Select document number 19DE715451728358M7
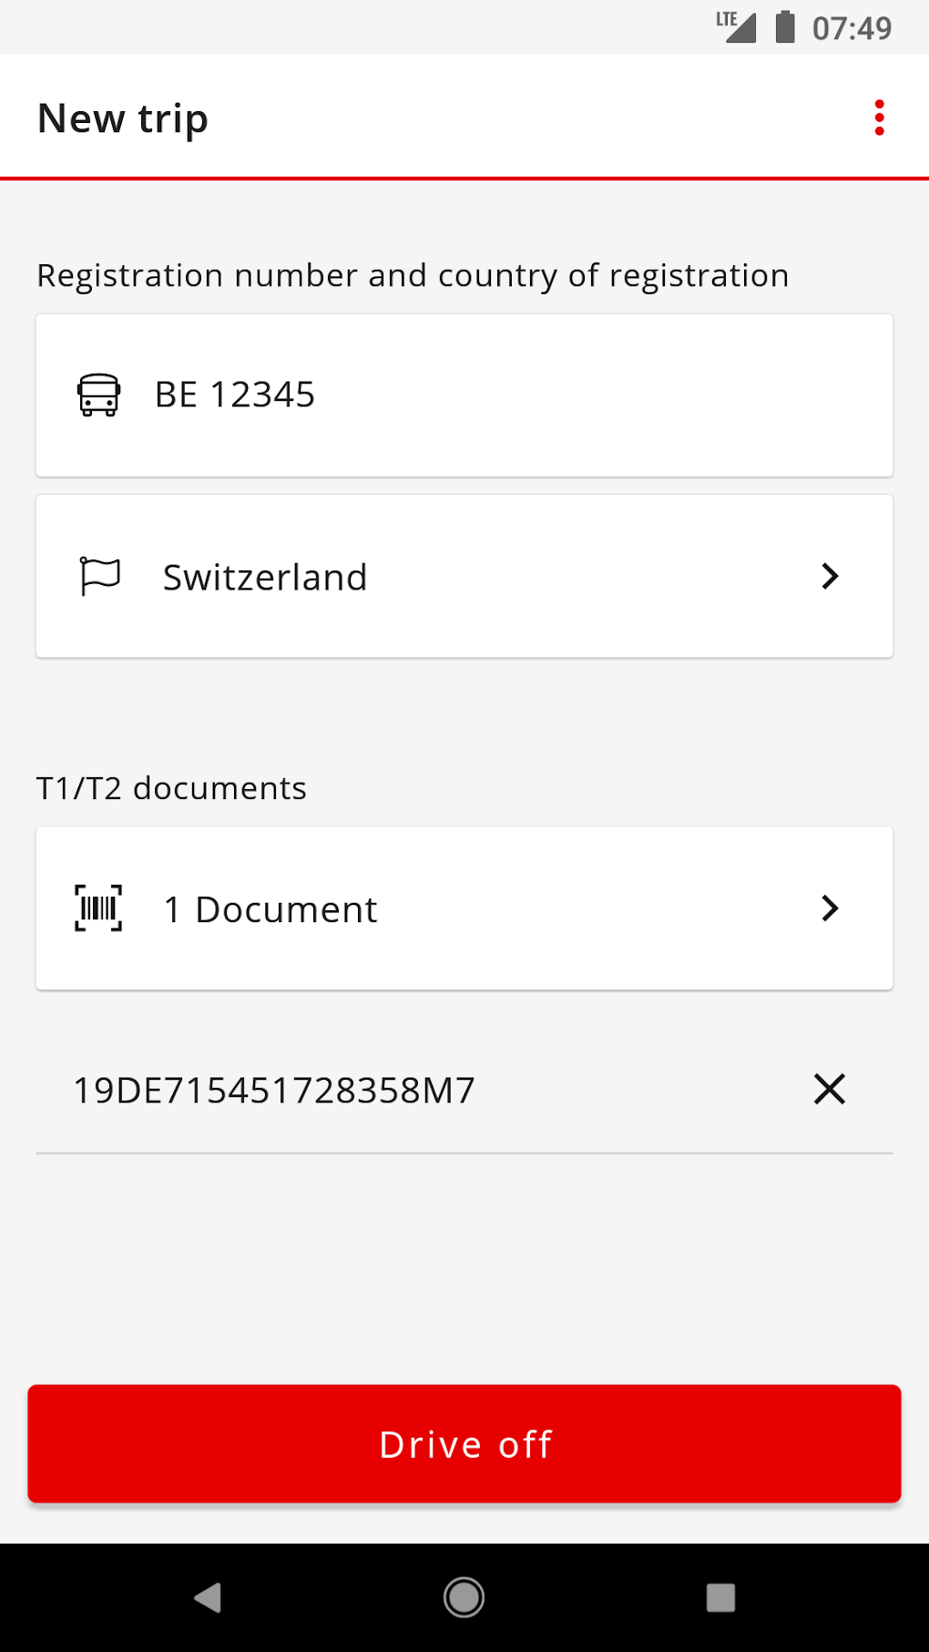 tap(274, 1091)
